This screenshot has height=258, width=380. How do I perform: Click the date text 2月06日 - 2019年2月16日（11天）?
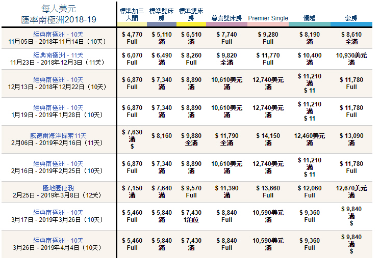[x=57, y=143]
